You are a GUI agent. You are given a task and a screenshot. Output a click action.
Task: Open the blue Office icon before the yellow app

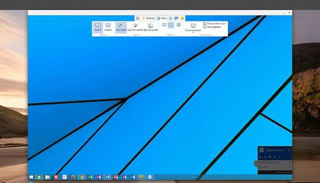(x=133, y=177)
